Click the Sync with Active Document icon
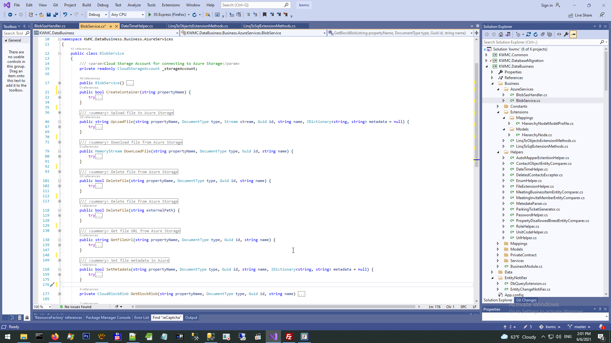 529,34
